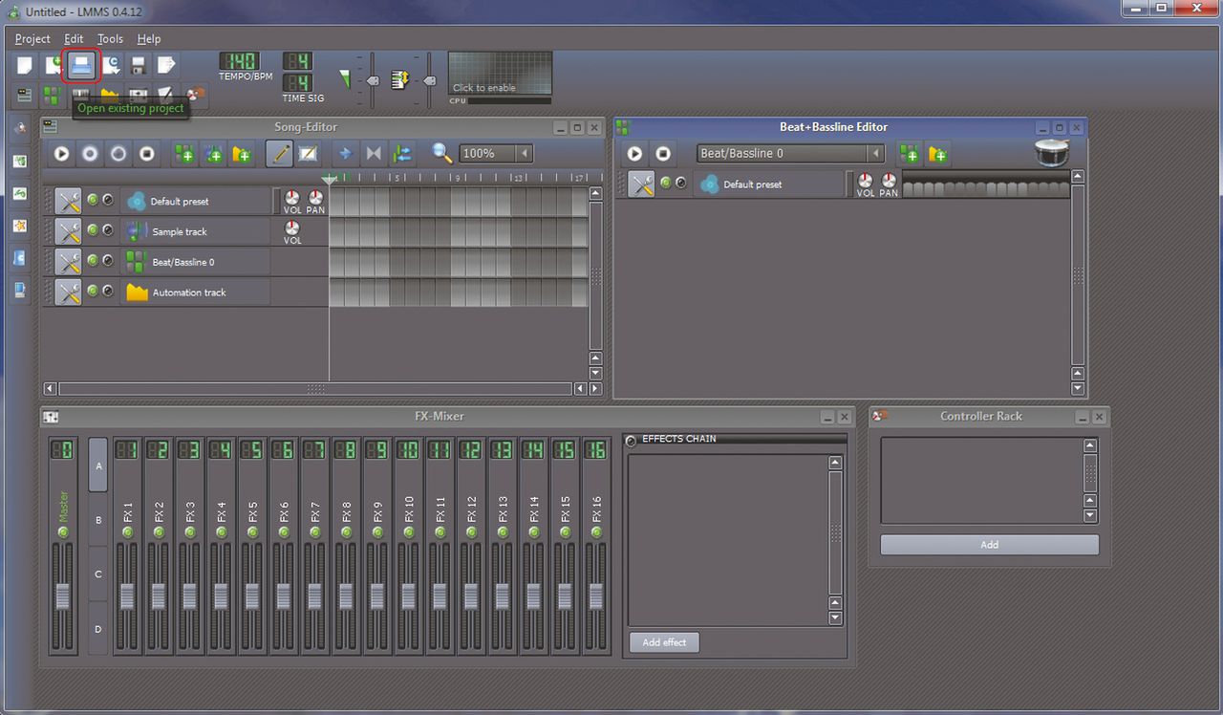1223x715 pixels.
Task: Open new project from template dropdown
Action: coord(53,65)
